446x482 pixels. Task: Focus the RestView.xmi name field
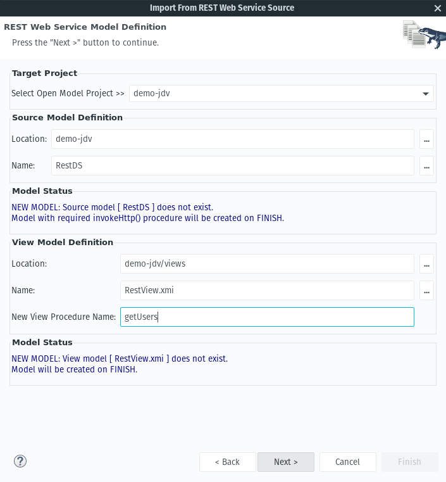coord(267,291)
